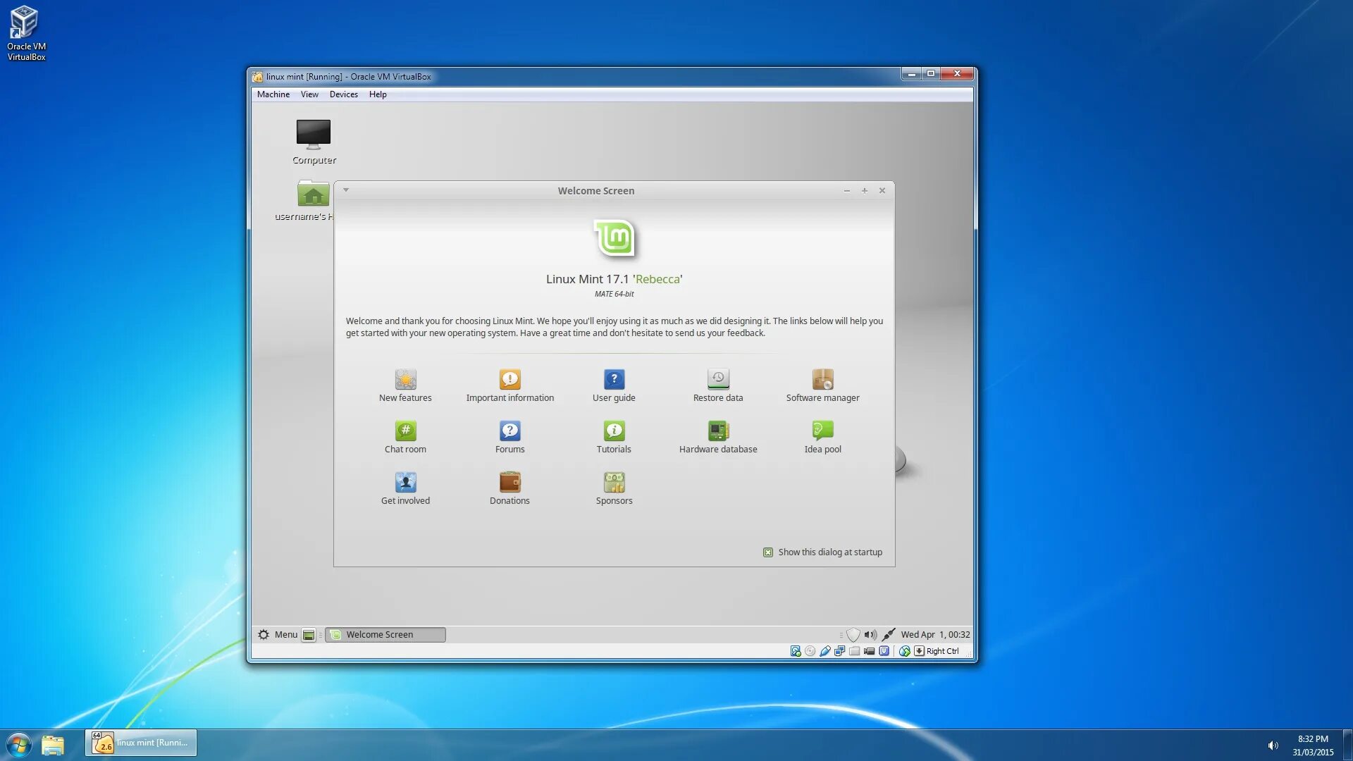Uncheck Show this dialog at startup
Image resolution: width=1353 pixels, height=761 pixels.
[768, 552]
